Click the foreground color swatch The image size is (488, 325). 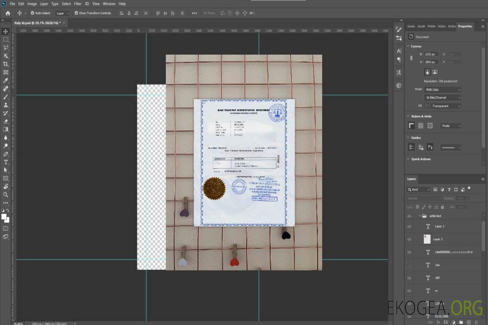[4, 217]
